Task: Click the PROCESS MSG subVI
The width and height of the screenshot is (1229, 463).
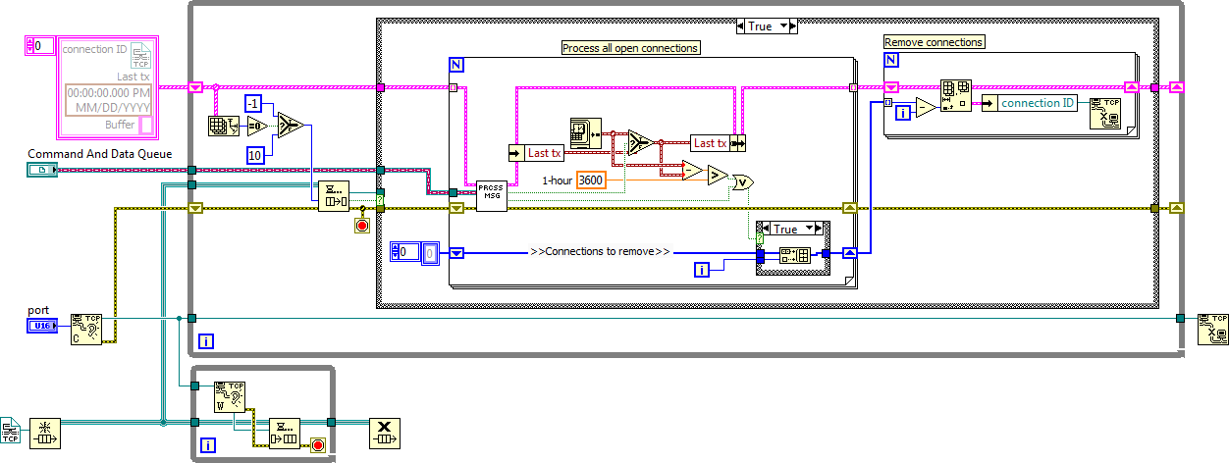Action: point(492,195)
